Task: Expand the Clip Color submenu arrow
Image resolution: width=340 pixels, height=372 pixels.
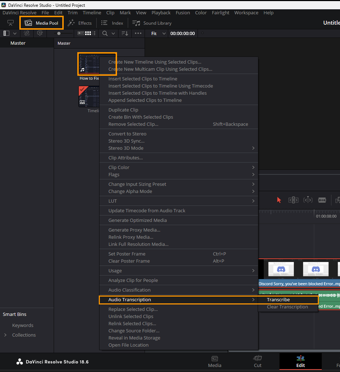Action: pyautogui.click(x=253, y=167)
